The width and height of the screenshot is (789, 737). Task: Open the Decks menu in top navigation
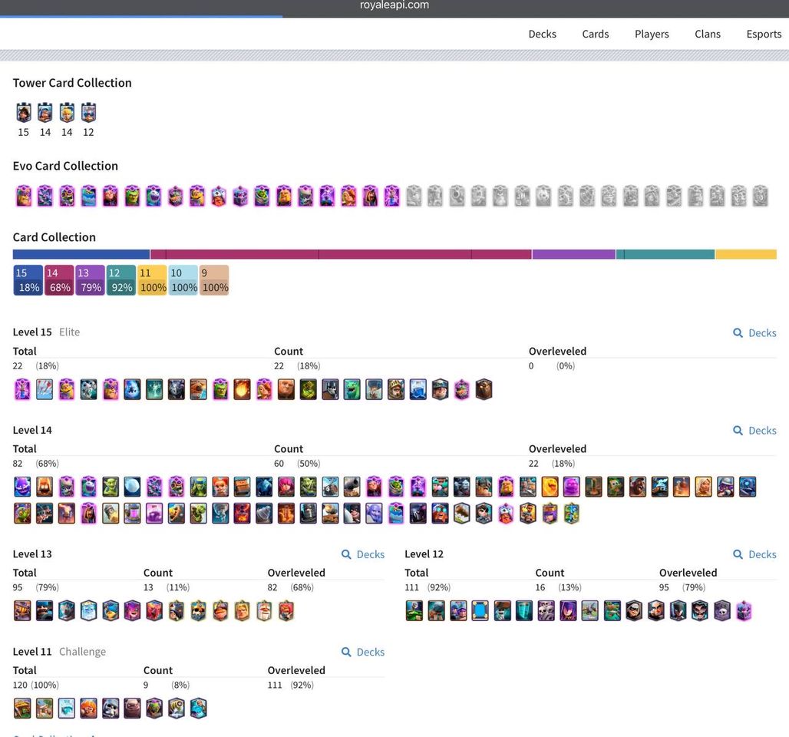pos(542,35)
